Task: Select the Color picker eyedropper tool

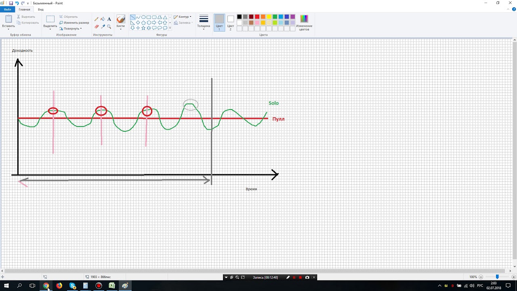Action: tap(103, 27)
